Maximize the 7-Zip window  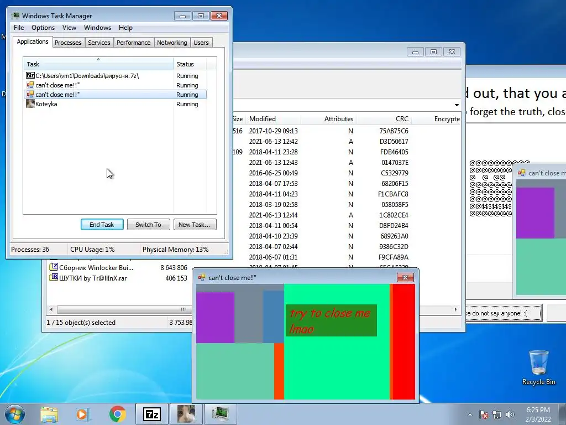[x=433, y=52]
